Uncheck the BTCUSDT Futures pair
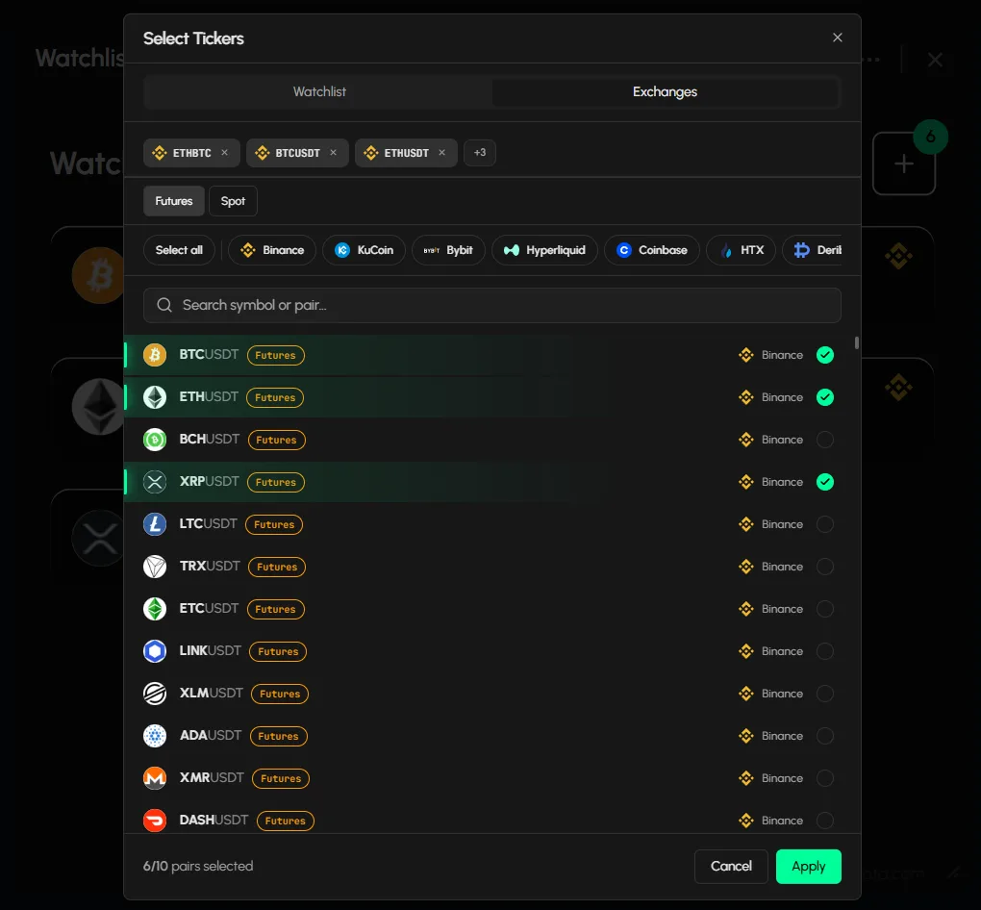The image size is (981, 910). pyautogui.click(x=825, y=355)
